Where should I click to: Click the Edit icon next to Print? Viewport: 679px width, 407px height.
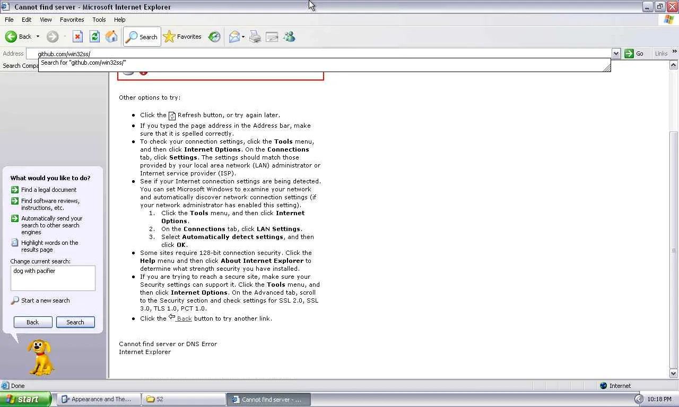(272, 37)
